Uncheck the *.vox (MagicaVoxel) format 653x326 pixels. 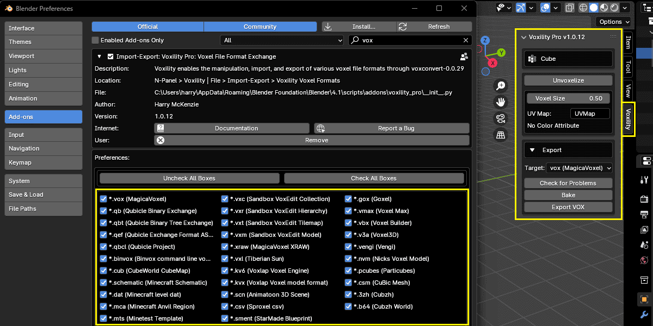[103, 199]
